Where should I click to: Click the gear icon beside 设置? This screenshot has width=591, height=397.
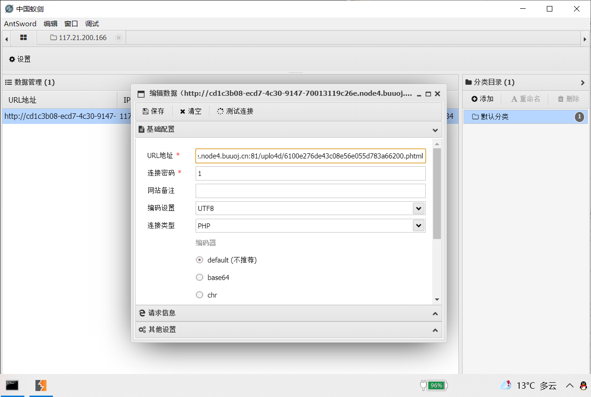coord(12,59)
